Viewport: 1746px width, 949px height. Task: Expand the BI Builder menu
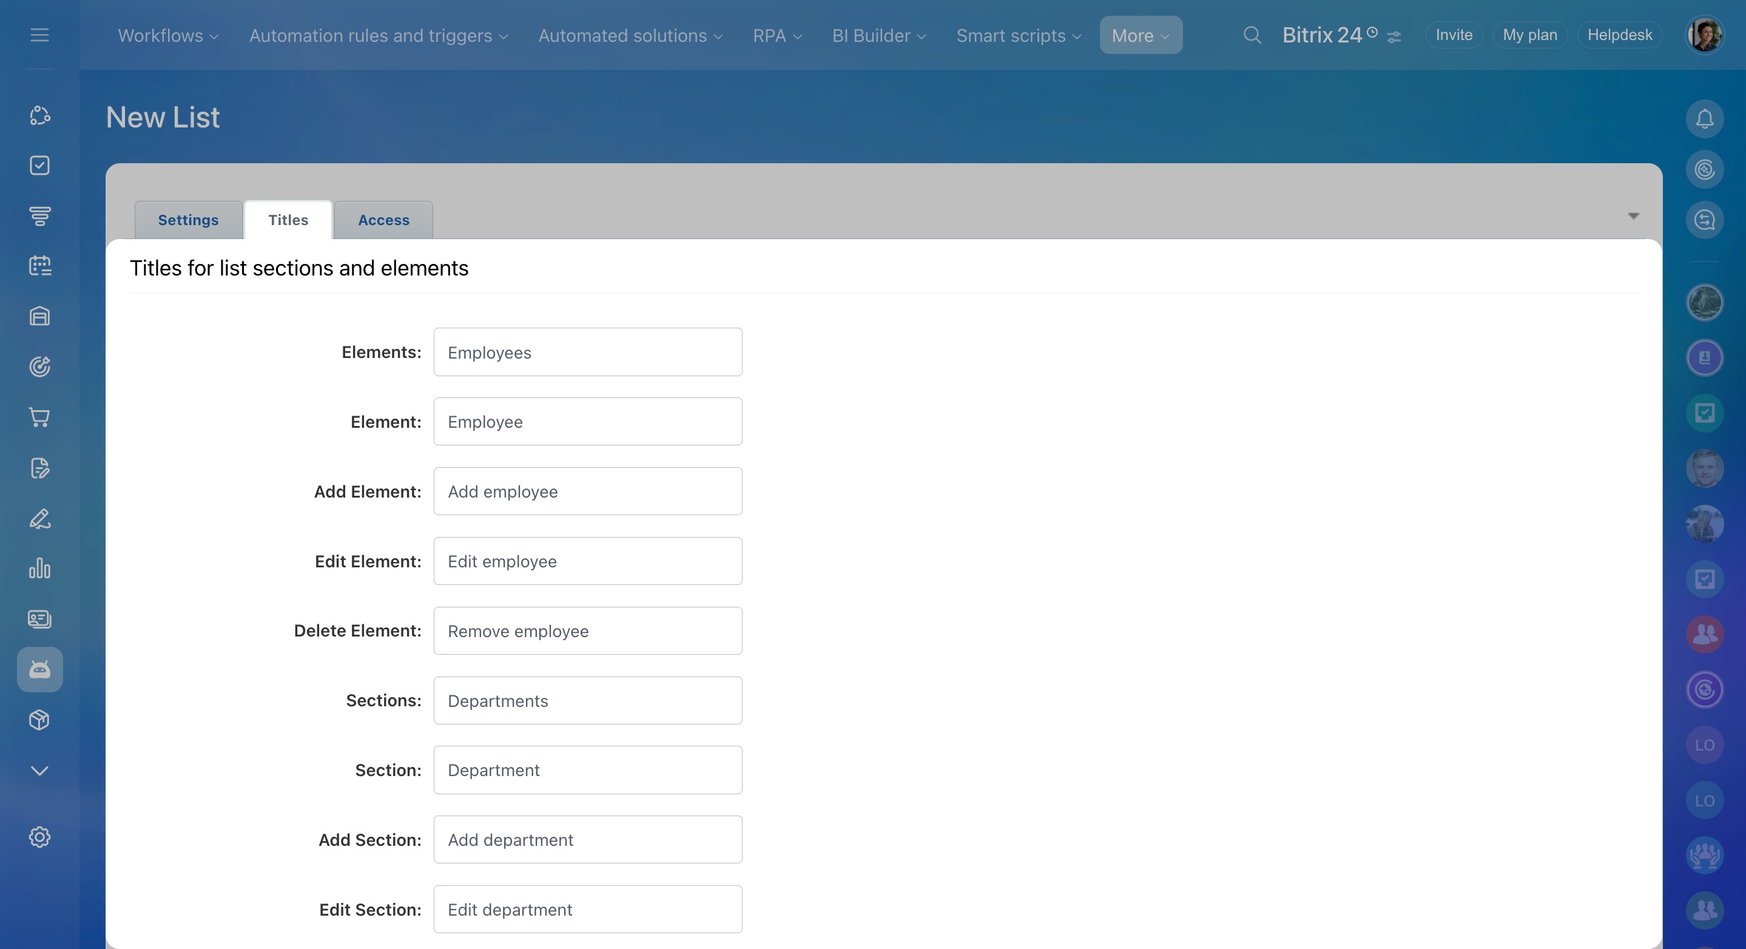pos(879,35)
